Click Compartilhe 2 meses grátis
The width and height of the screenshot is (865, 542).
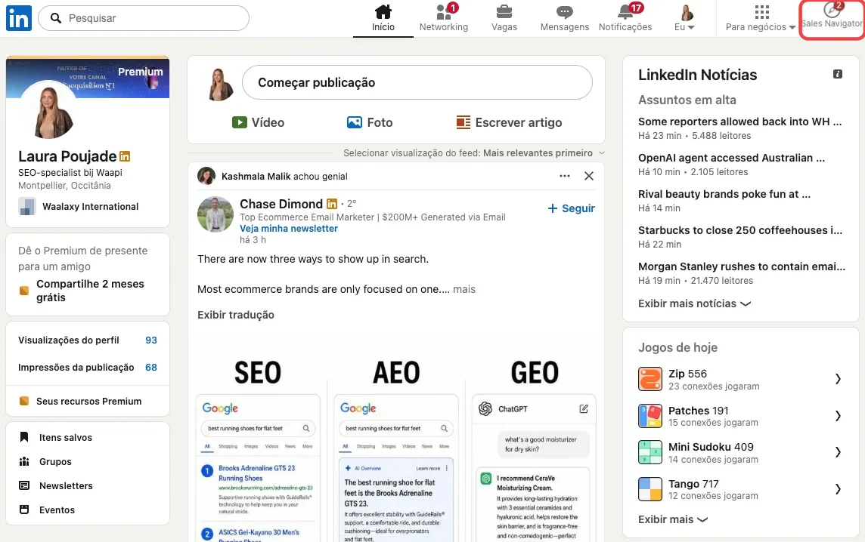pos(90,291)
